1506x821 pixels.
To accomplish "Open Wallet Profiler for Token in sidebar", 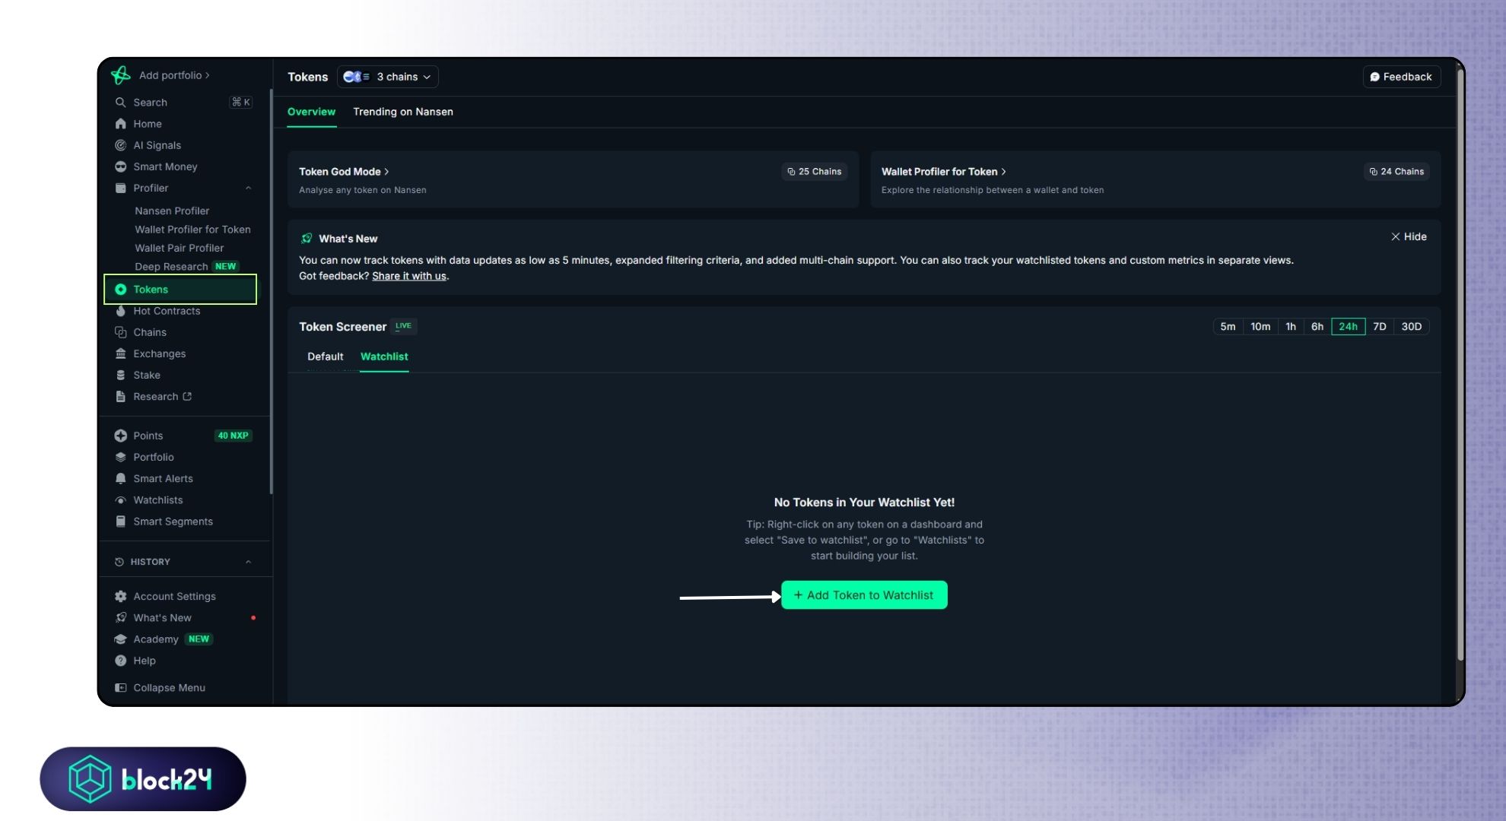I will coord(192,230).
